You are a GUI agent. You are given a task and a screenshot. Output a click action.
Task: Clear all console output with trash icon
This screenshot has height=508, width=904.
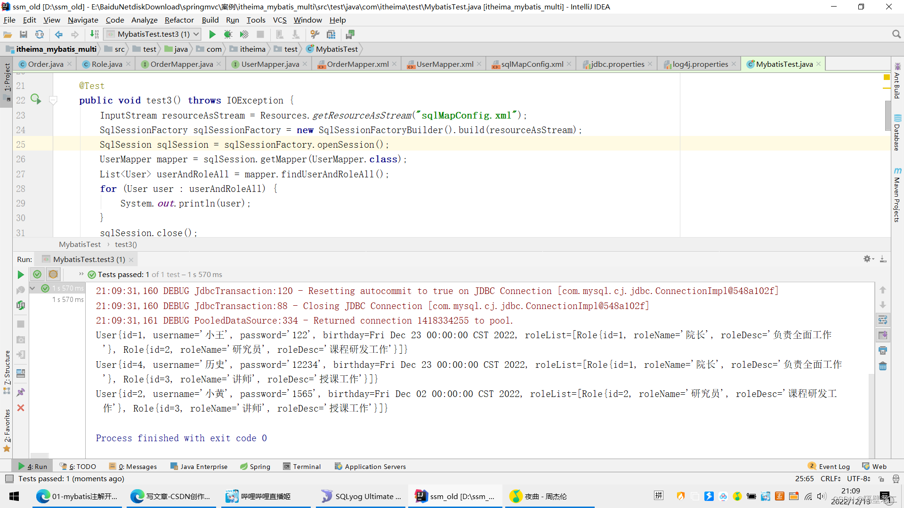(883, 366)
